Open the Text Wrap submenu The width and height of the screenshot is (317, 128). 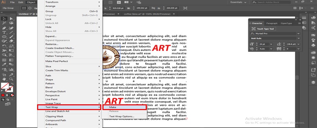tap(69, 107)
